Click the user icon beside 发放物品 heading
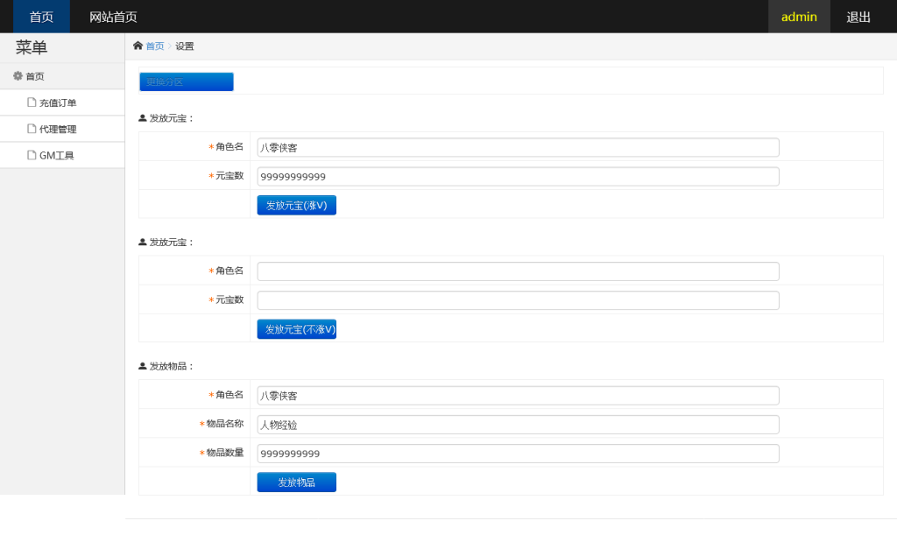Image resolution: width=897 pixels, height=535 pixels. [143, 366]
